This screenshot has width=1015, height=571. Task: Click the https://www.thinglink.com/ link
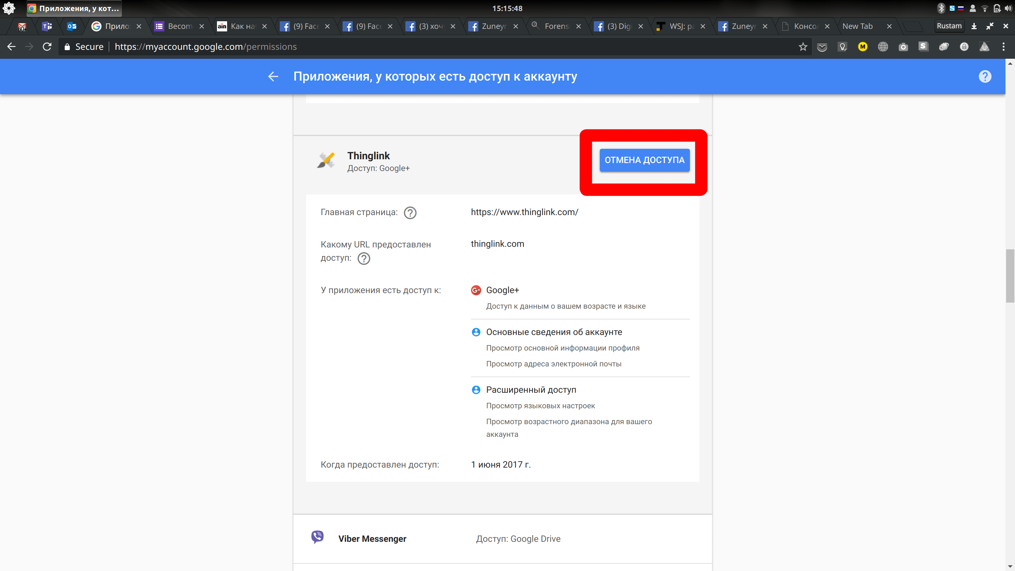[x=524, y=212]
